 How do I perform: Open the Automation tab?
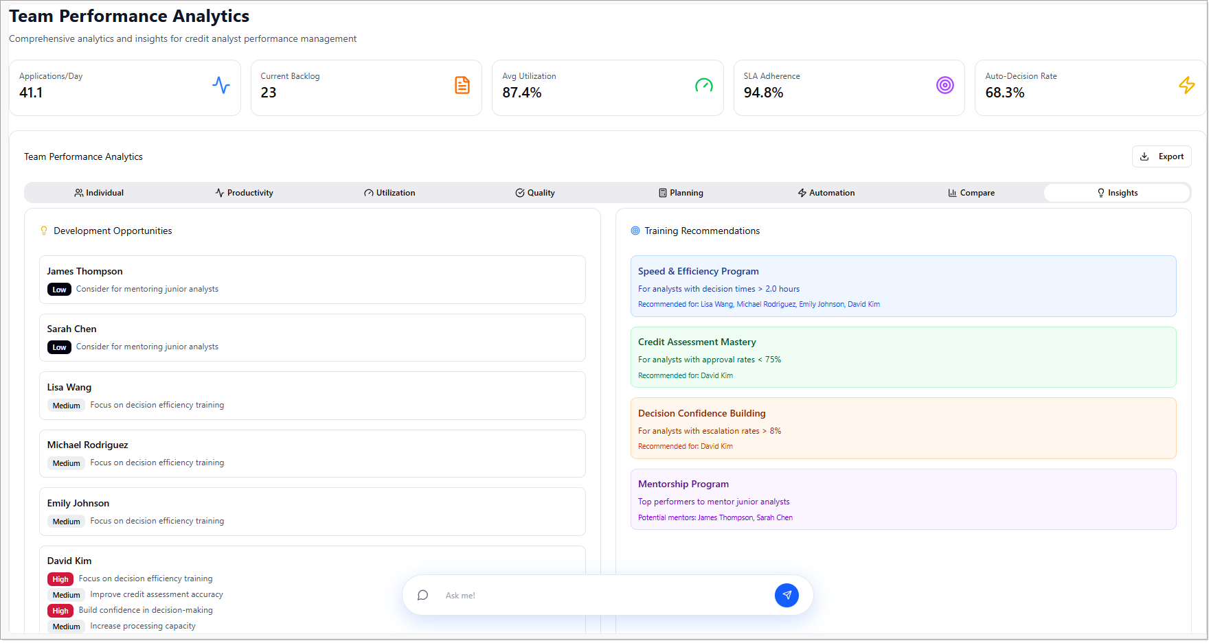826,193
